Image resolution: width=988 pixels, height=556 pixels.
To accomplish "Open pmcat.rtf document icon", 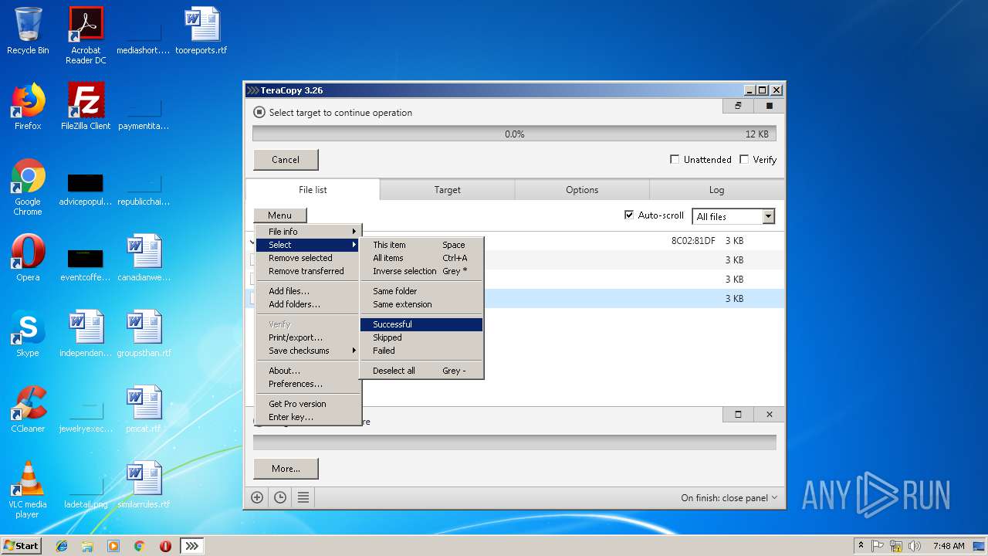I will [x=144, y=409].
